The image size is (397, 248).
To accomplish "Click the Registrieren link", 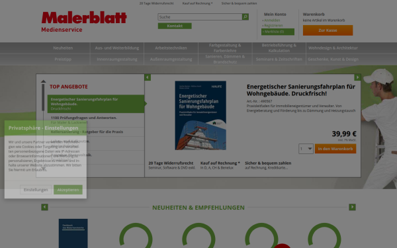I will (x=273, y=26).
